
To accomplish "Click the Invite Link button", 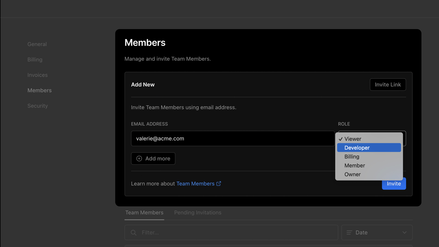I will (x=388, y=85).
